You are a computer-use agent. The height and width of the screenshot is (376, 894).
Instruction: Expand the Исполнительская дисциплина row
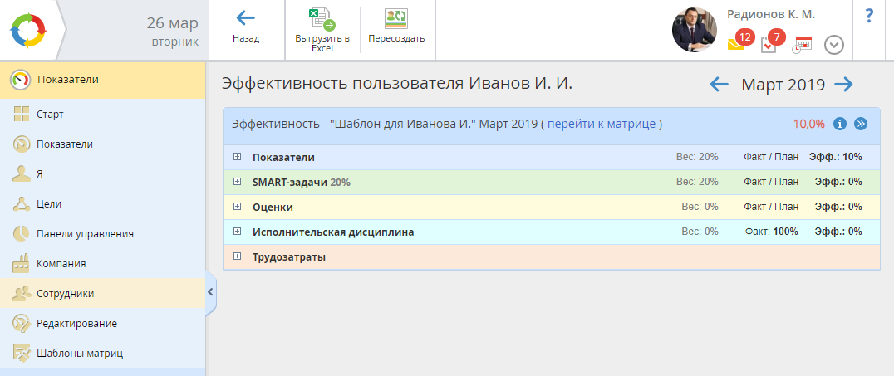237,232
